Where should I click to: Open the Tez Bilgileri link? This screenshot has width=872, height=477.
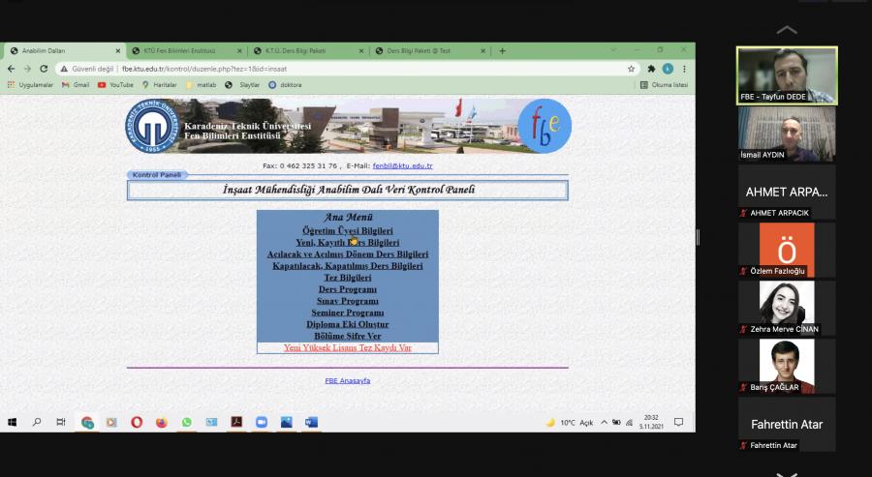point(348,277)
